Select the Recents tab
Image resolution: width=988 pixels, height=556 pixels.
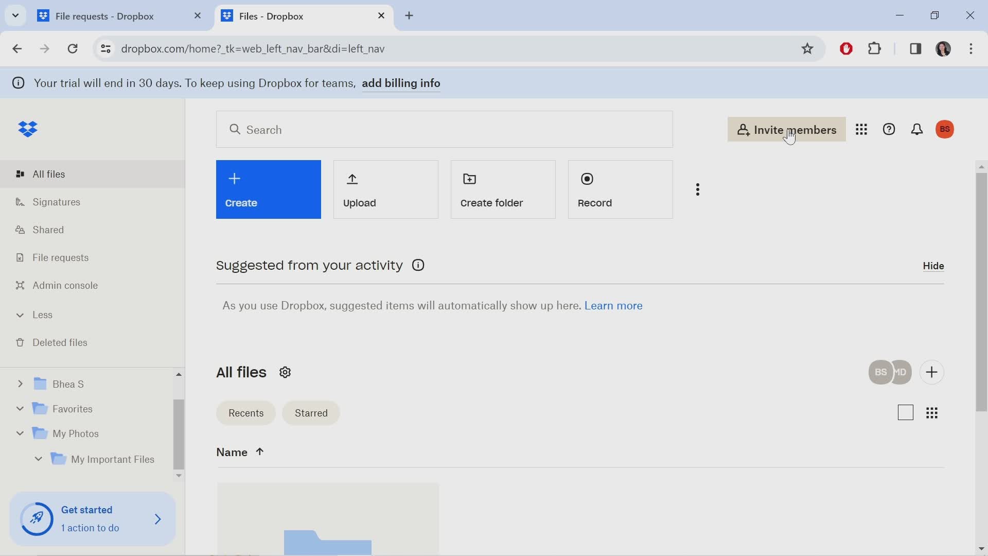pos(245,412)
